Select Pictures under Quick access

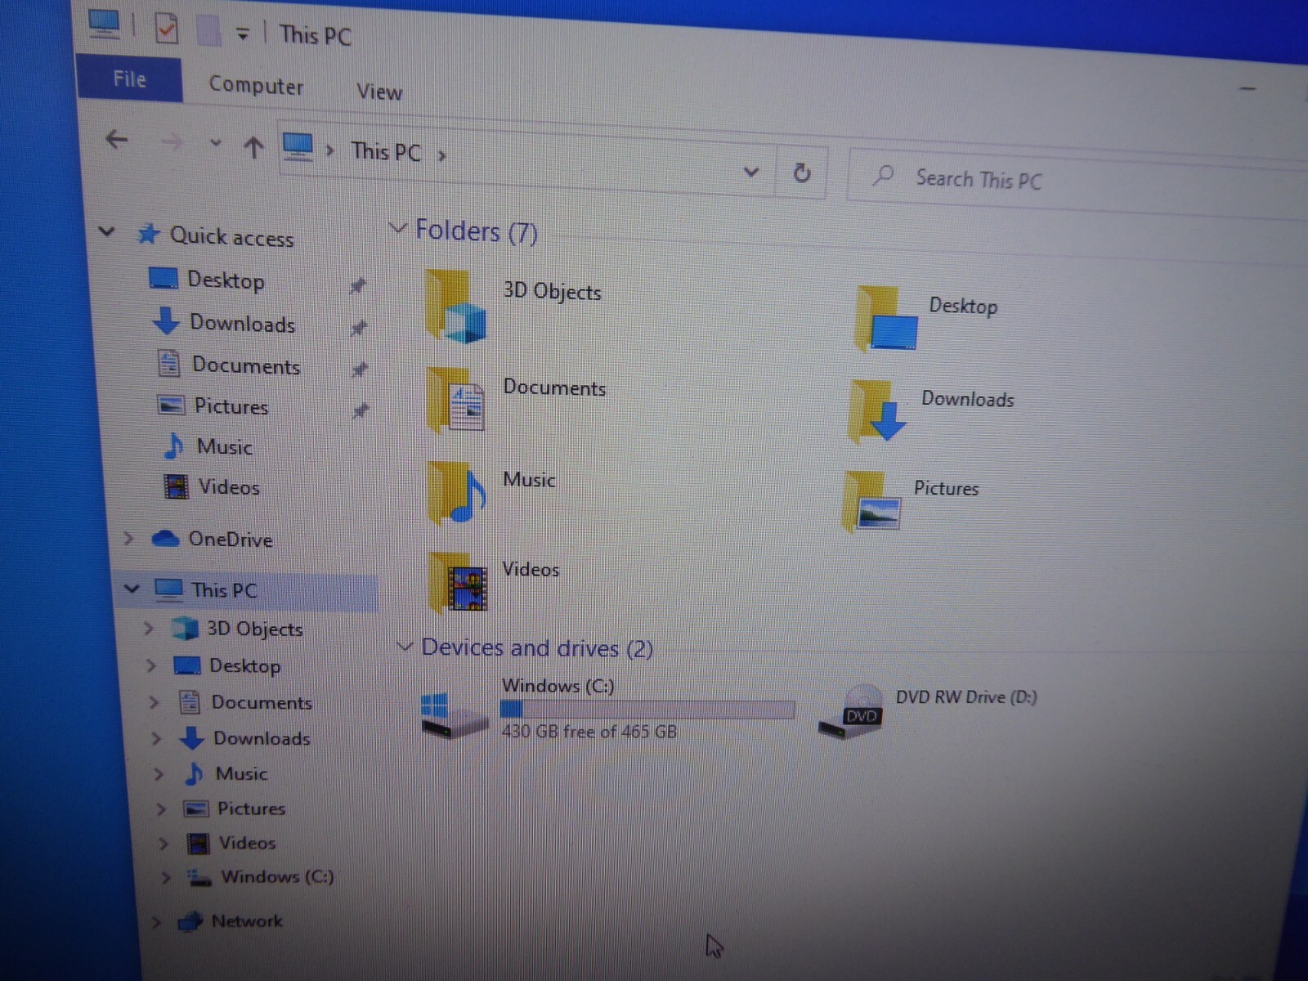click(x=231, y=406)
